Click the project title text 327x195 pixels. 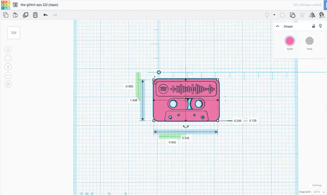[39, 4]
